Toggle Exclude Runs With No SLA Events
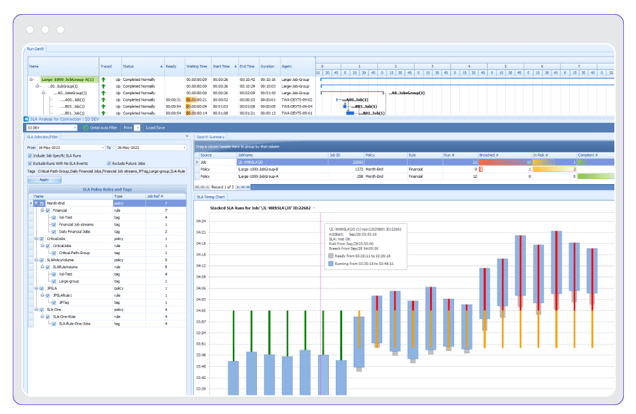The width and height of the screenshot is (636, 414). [30, 163]
